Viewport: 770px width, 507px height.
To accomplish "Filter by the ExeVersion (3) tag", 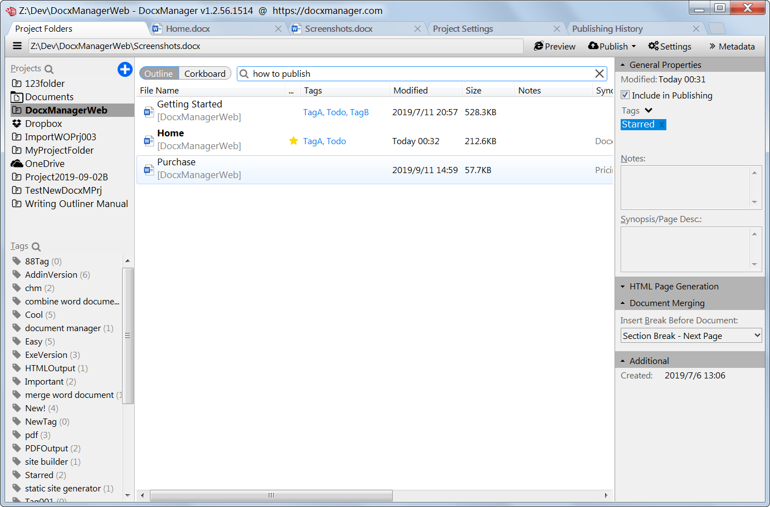I will click(52, 355).
